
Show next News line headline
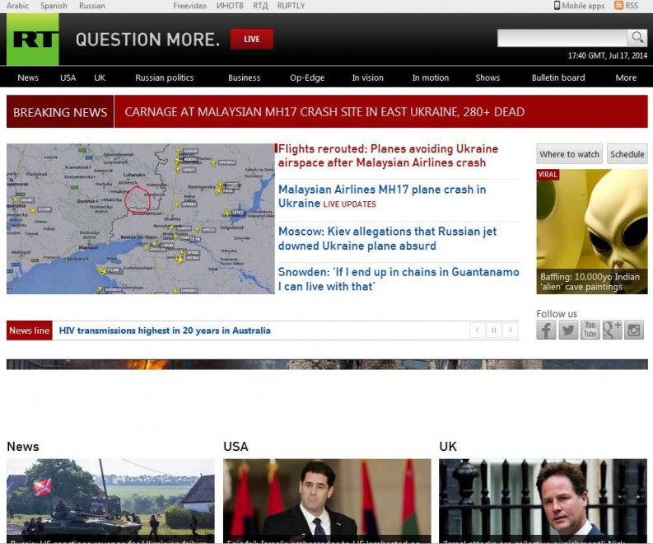(511, 331)
